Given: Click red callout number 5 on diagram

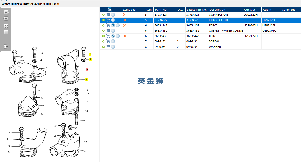Looking at the screenshot, I should pyautogui.click(x=87, y=70).
